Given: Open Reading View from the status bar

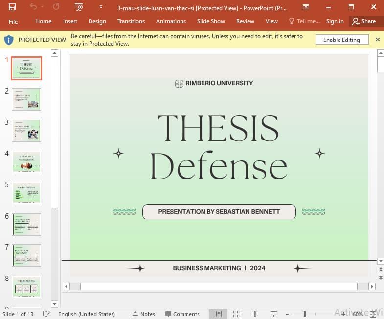Looking at the screenshot, I should pyautogui.click(x=255, y=314).
